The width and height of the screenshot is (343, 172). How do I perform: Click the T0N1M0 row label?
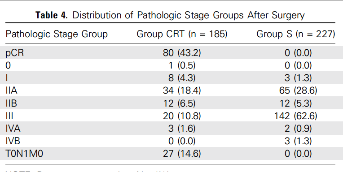click(25, 154)
